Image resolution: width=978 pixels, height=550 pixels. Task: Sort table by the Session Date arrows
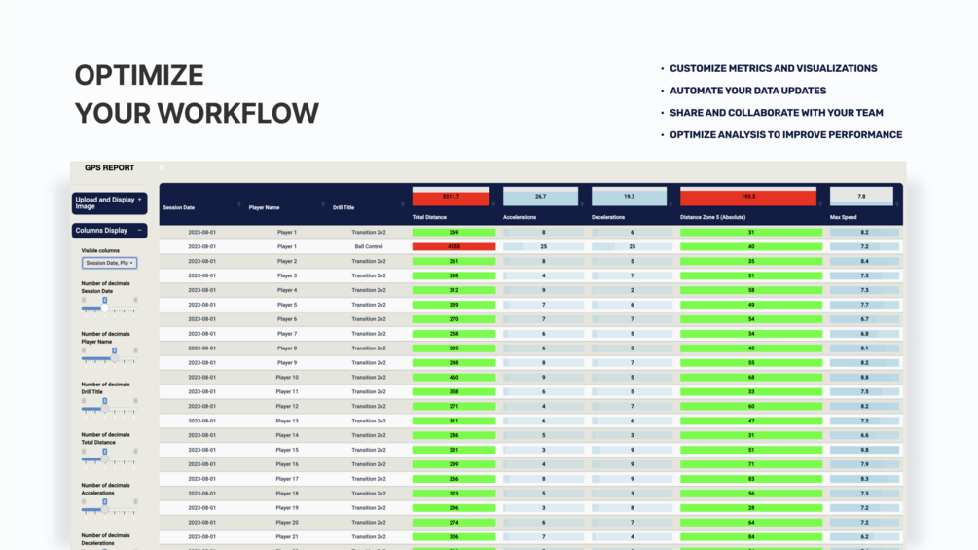coord(238,203)
